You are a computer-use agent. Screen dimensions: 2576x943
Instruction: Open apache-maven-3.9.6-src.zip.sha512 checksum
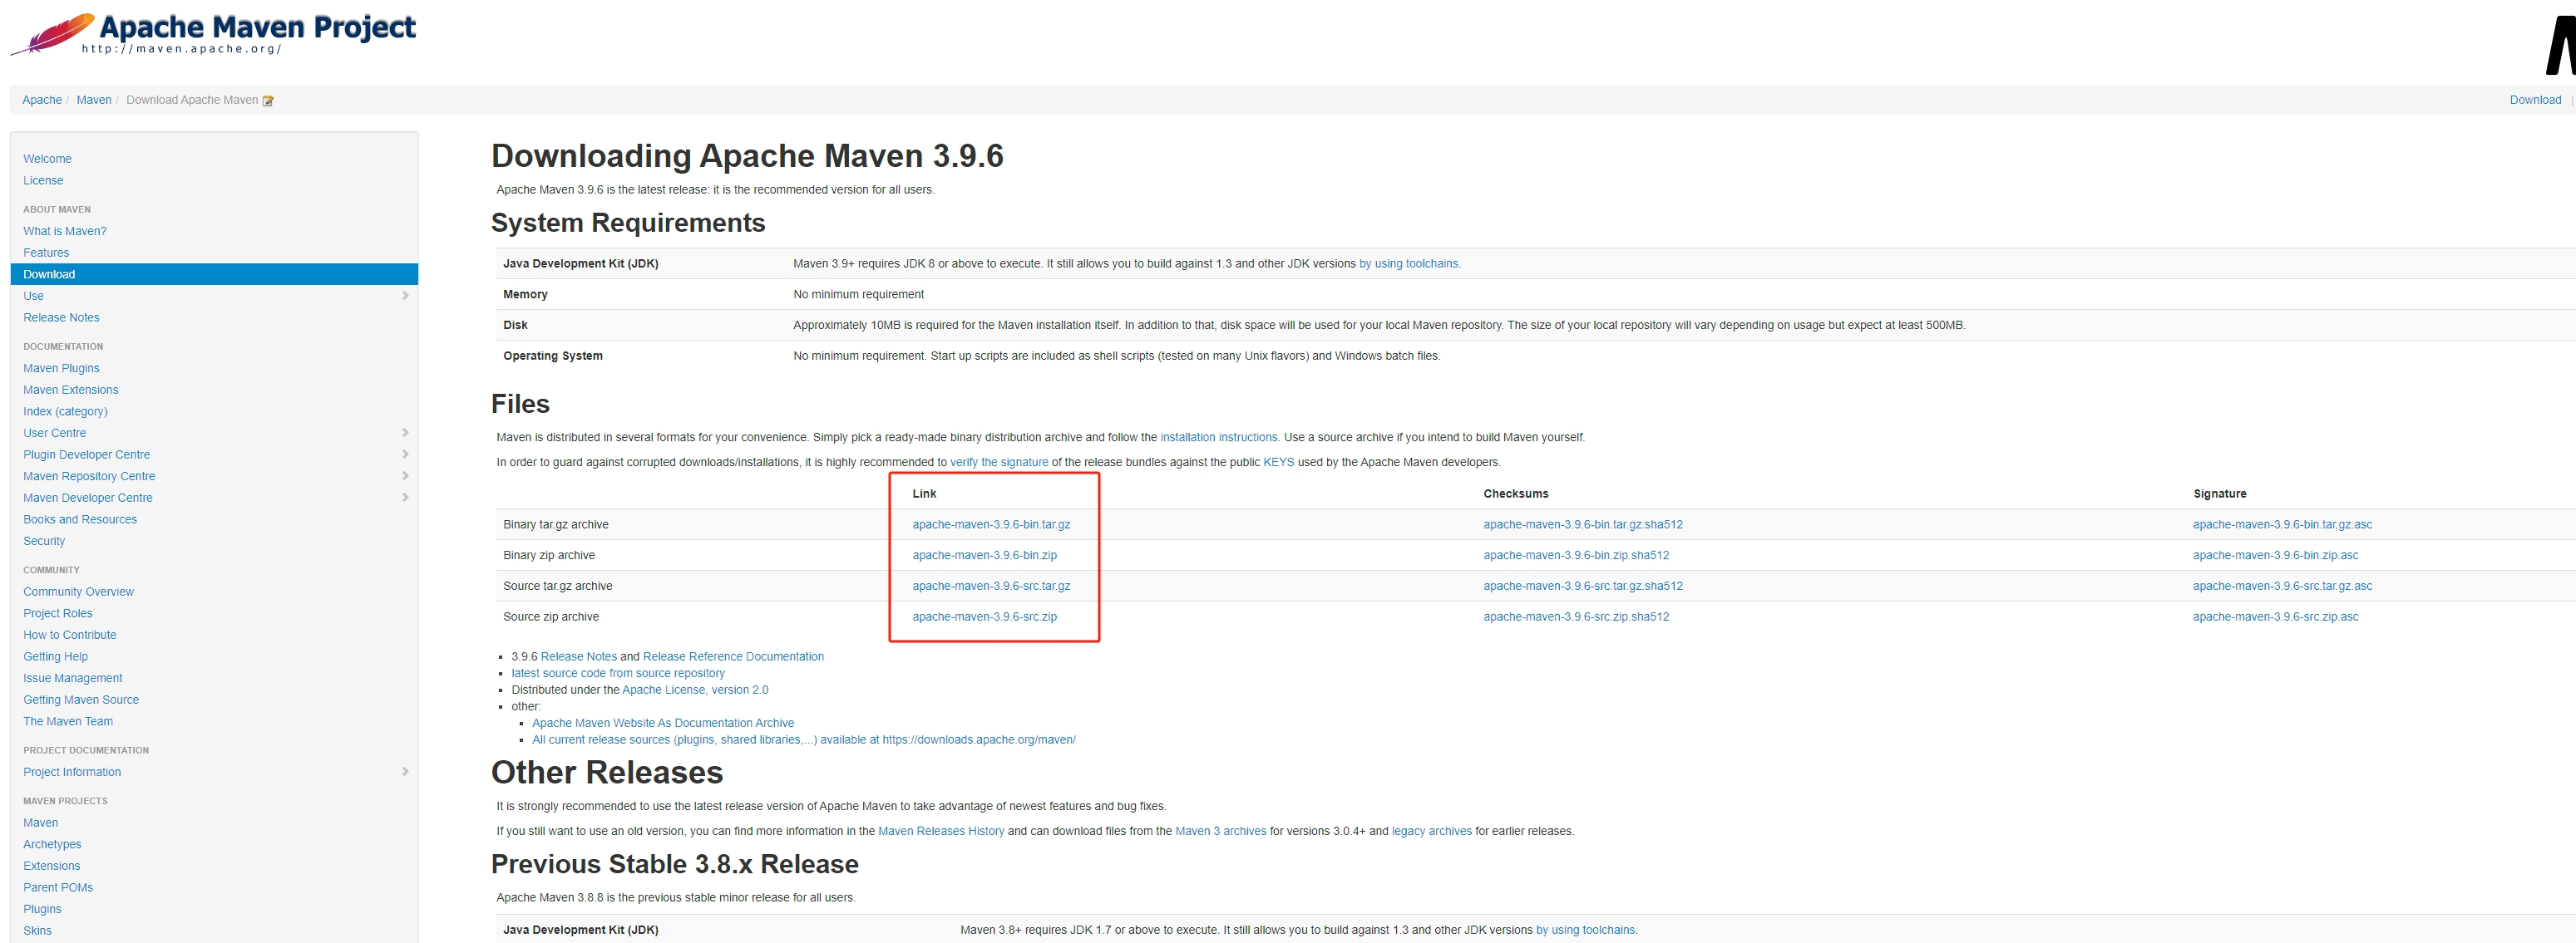pos(1576,617)
